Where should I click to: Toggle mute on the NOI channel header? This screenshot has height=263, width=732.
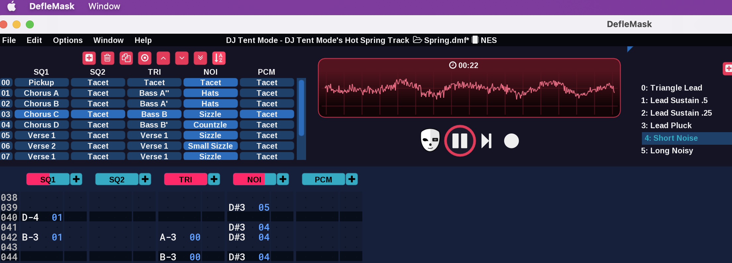254,179
